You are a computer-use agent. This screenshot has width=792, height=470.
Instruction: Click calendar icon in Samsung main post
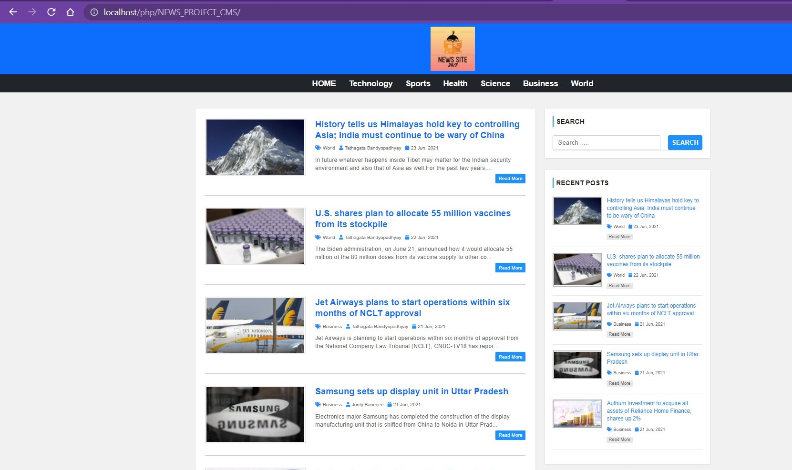[x=389, y=404]
